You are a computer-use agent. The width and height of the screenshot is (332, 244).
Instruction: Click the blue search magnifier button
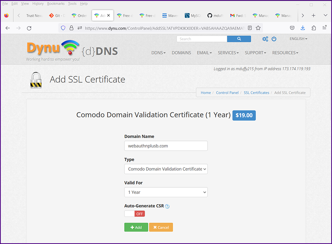pyautogui.click(x=239, y=39)
